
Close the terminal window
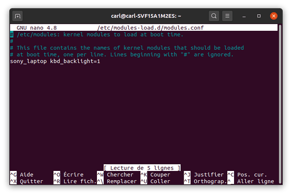tap(274, 16)
